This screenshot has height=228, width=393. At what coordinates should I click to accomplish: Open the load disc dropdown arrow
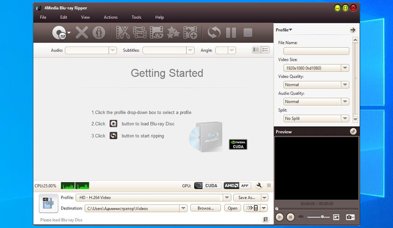(x=69, y=33)
